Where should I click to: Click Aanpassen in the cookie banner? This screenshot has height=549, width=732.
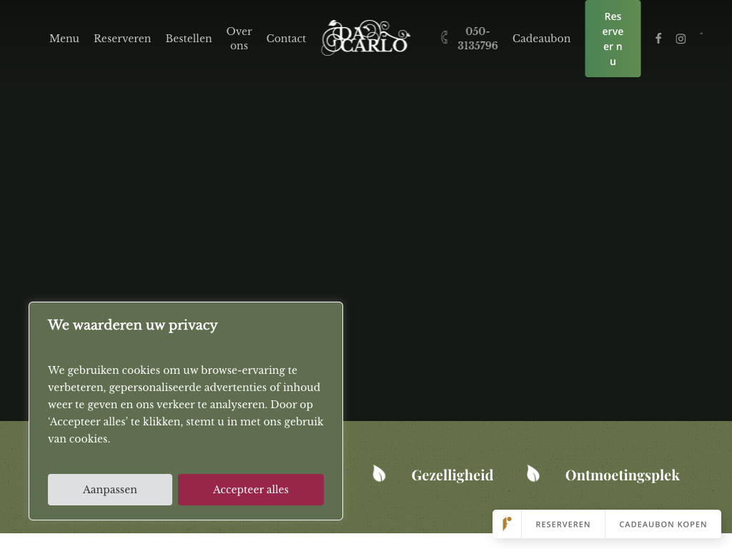110,490
